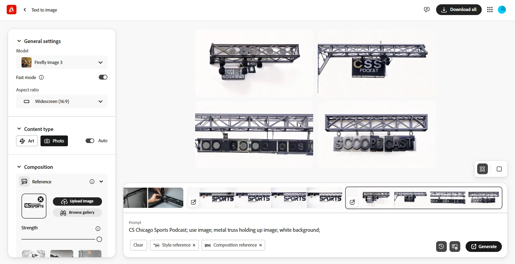Image resolution: width=515 pixels, height=264 pixels.
Task: Open the Firefly Image 3 model dropdown
Action: pyautogui.click(x=62, y=62)
